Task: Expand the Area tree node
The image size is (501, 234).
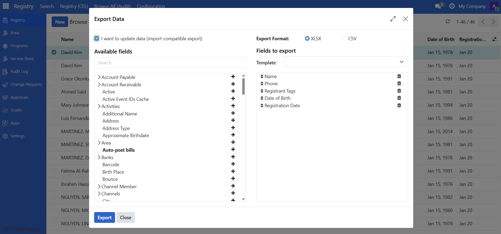Action: [99, 143]
